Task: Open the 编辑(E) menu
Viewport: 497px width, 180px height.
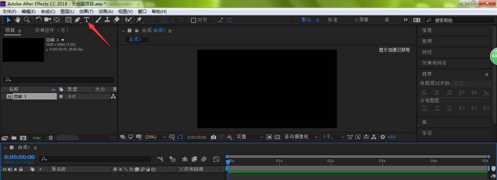Action: tap(28, 11)
